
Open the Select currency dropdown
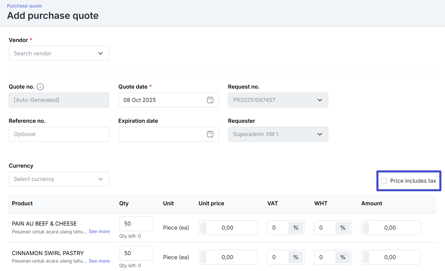pyautogui.click(x=59, y=179)
